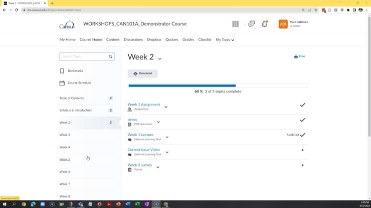Click the PDF document icon under demo
Viewport: 371px width, 208px height.
tap(130, 124)
